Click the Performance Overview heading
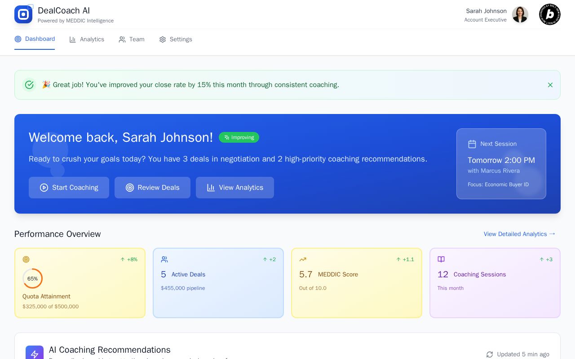The width and height of the screenshot is (575, 359). [x=57, y=234]
